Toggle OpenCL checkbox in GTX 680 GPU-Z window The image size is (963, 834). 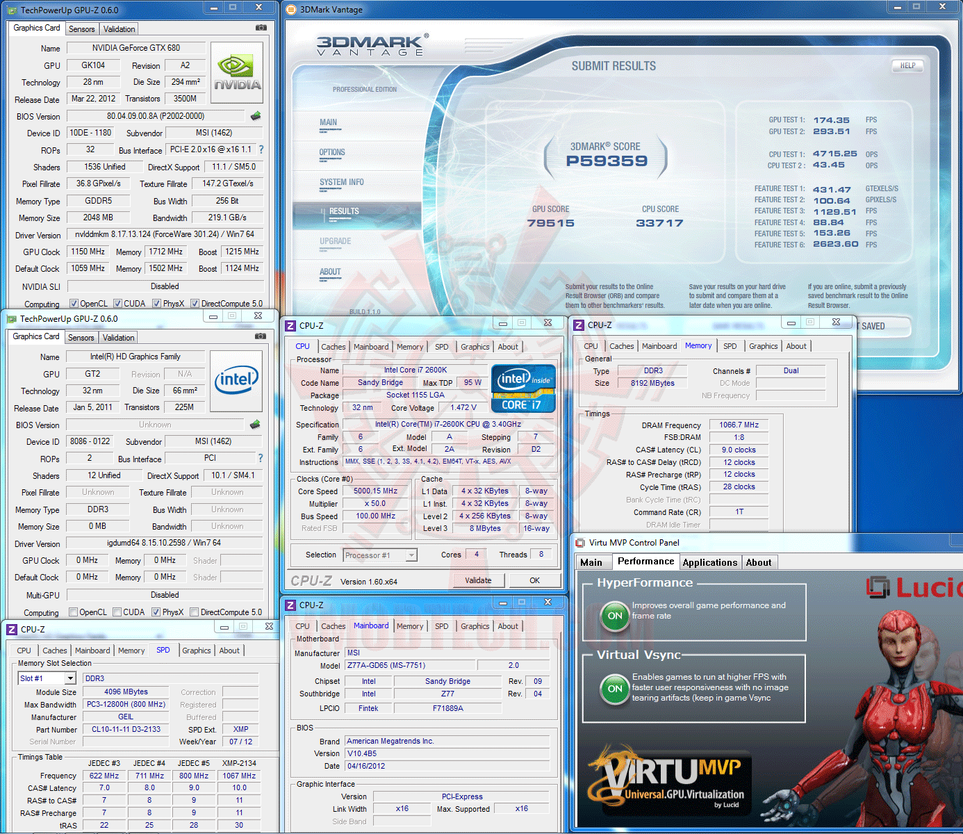[74, 304]
